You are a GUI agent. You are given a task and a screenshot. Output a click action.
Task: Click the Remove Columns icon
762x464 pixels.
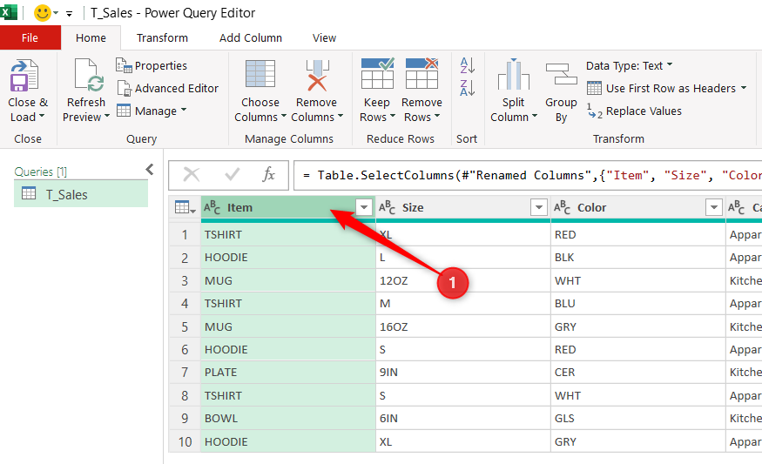click(317, 76)
